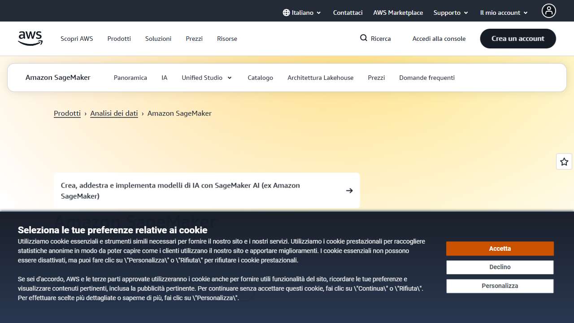Click the star feedback icon
The width and height of the screenshot is (574, 323).
[564, 161]
